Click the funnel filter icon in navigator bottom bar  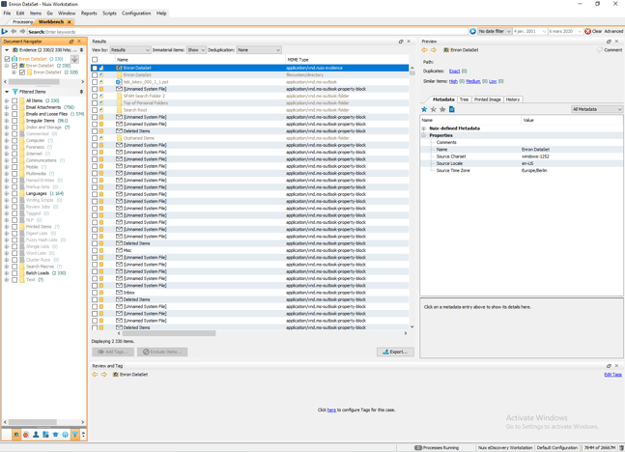74,435
